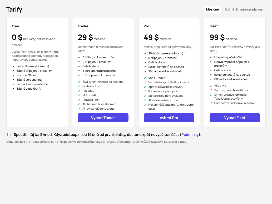Click Free description Vyzkoušení deníku na jednom účtu
Screen dimensions: 272x204
point(35,56)
